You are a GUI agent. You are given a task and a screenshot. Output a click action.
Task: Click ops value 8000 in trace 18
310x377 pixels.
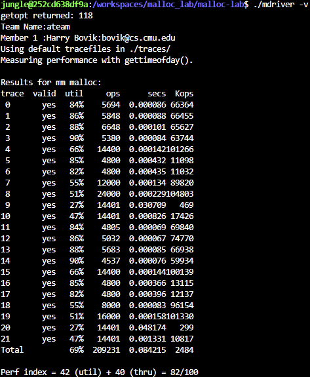[x=111, y=306]
